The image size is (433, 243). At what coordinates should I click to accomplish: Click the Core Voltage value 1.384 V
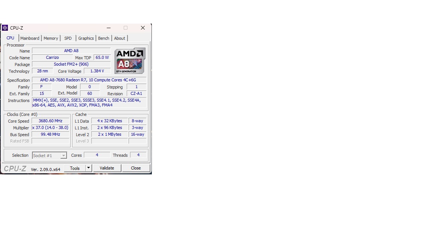click(97, 71)
